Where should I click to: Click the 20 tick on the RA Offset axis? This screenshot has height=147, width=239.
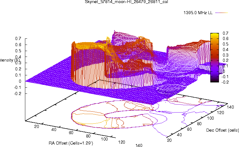point(37,126)
